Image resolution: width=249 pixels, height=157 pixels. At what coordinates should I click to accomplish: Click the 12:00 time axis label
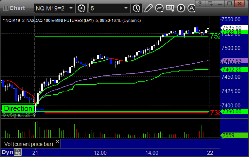point(100,153)
